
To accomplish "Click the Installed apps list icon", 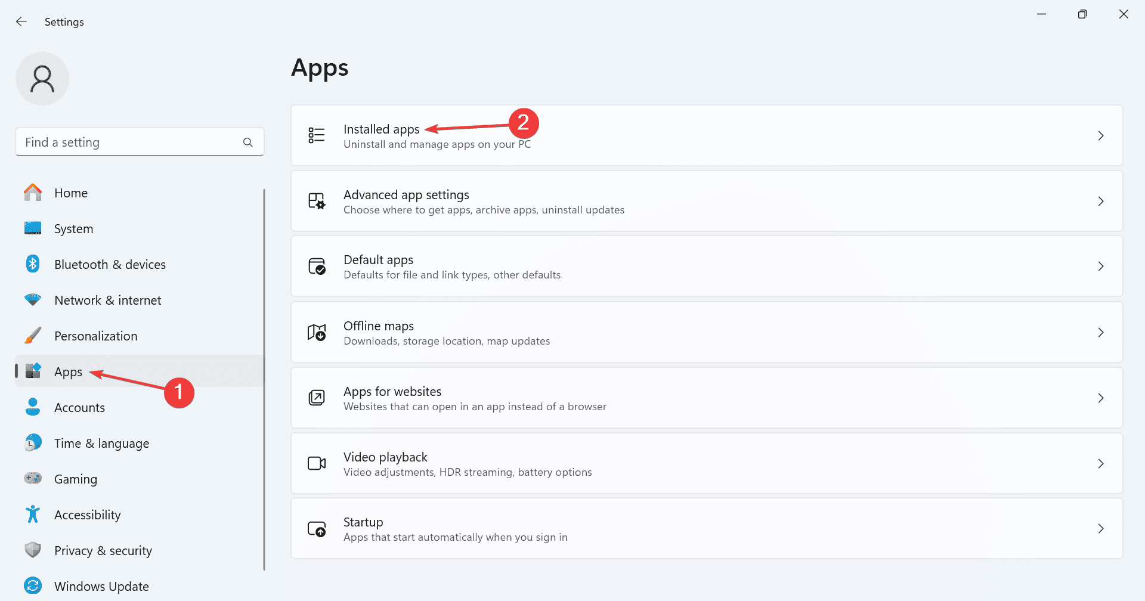I will pyautogui.click(x=317, y=135).
